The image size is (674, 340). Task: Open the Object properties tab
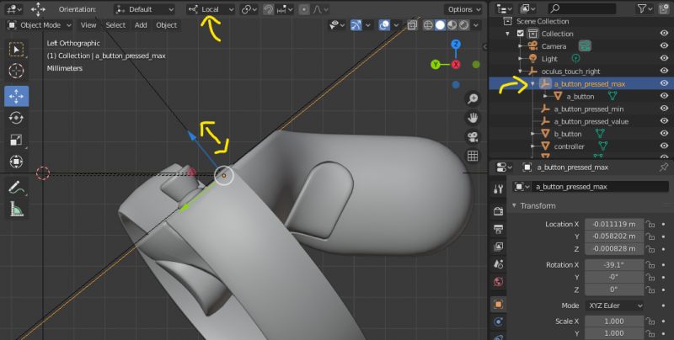point(499,305)
